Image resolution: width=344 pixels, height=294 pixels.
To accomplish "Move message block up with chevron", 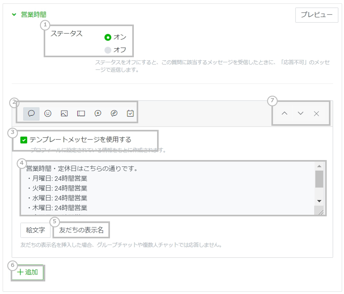I will (285, 114).
